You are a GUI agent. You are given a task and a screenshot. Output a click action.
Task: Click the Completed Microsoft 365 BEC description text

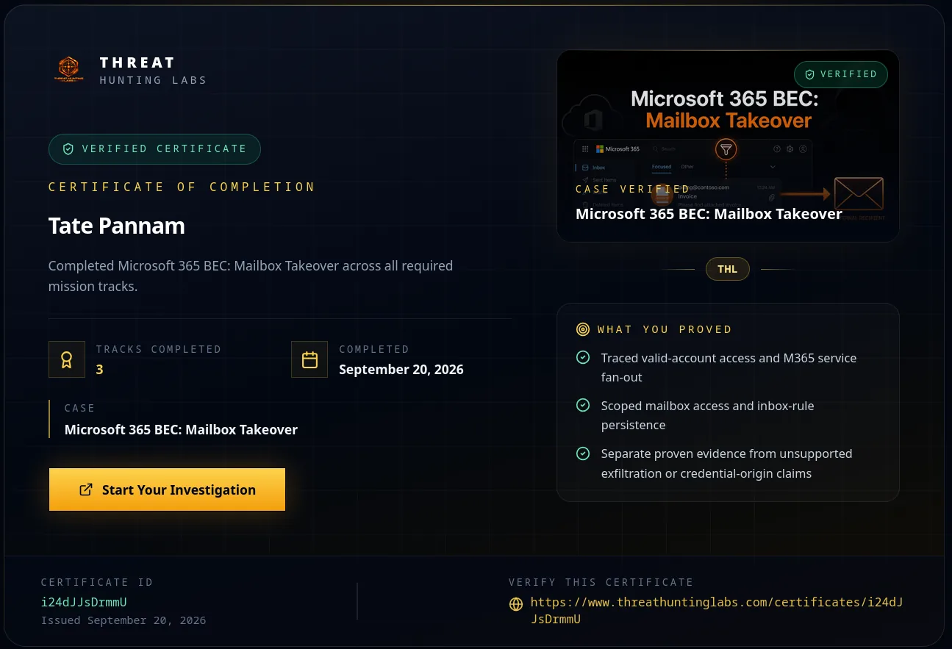(x=251, y=276)
